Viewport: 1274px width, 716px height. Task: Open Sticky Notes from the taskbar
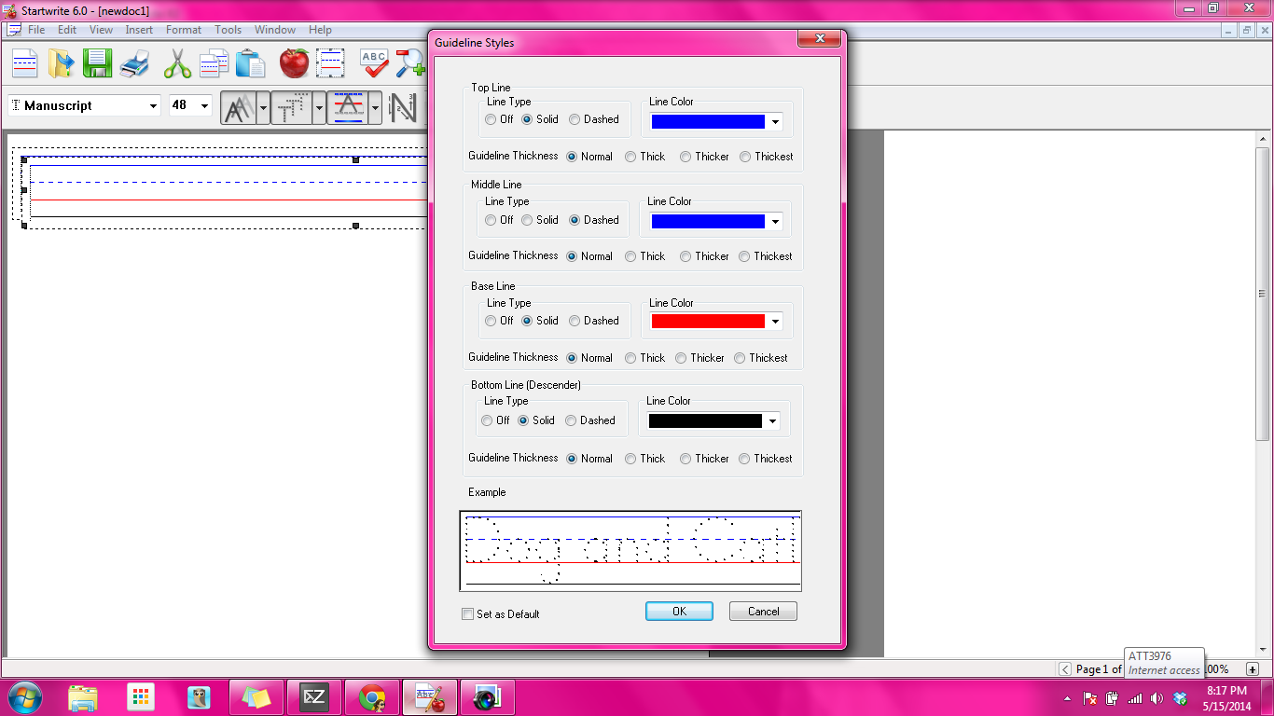[256, 697]
